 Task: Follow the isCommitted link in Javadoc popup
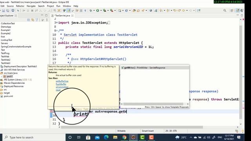(x=62, y=87)
